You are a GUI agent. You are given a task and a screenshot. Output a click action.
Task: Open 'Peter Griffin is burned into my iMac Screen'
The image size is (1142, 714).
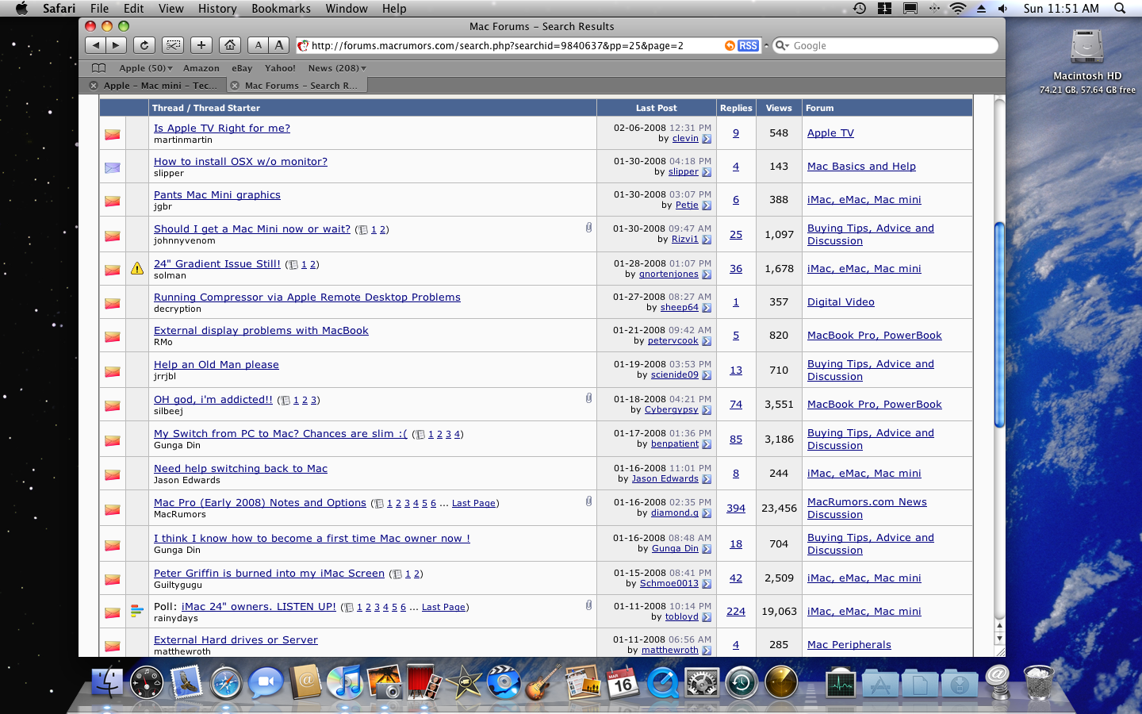(x=269, y=573)
